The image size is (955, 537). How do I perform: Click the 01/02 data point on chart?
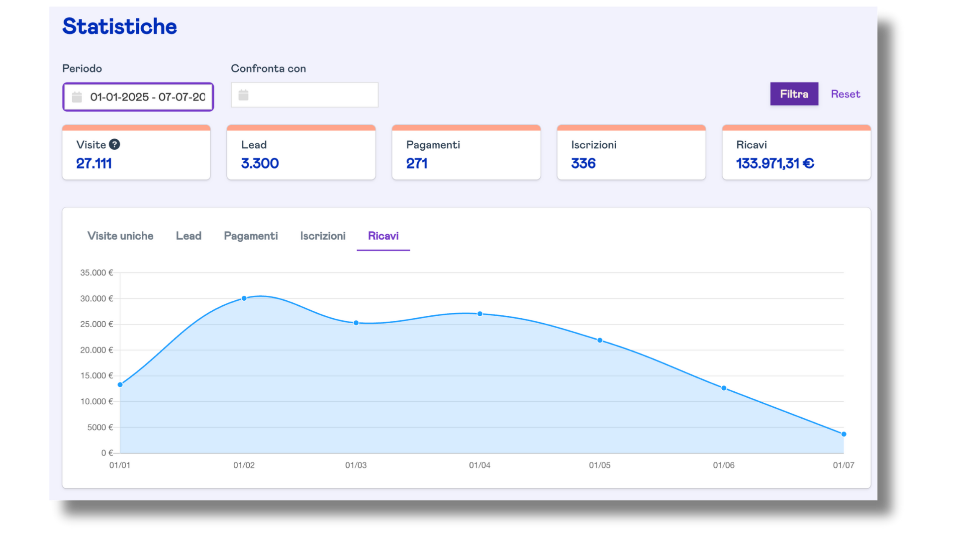(244, 298)
